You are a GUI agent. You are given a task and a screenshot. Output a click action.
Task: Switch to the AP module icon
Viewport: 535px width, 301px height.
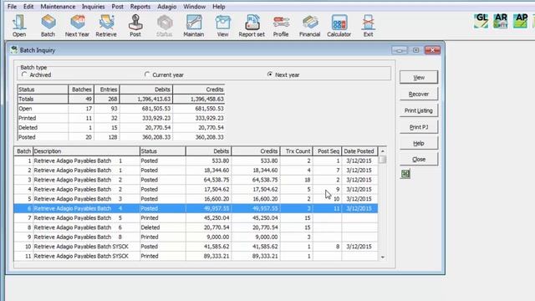click(x=520, y=21)
